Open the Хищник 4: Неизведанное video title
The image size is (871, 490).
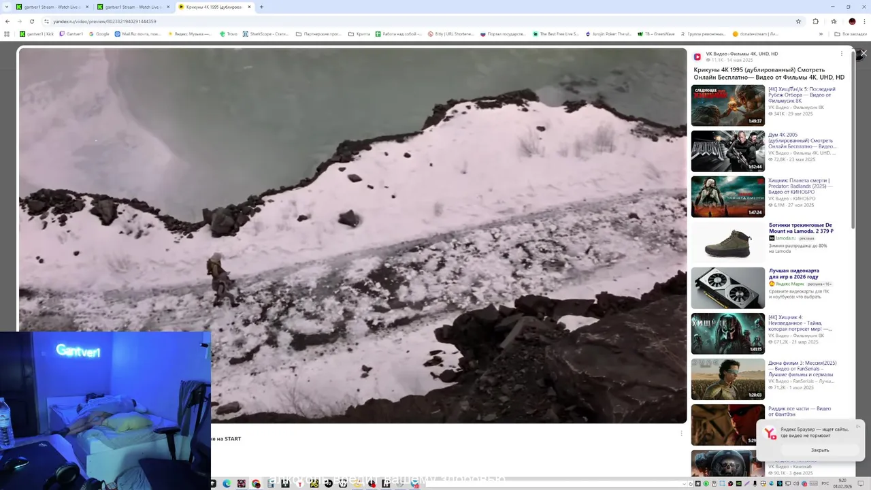[801, 323]
